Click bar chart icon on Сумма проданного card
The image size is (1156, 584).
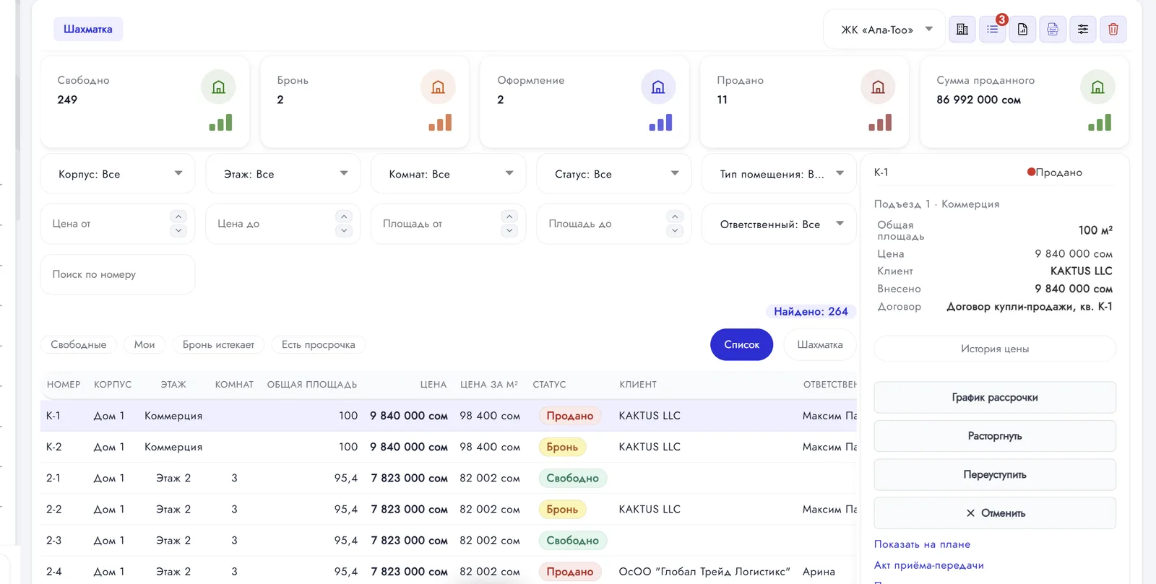[1100, 123]
